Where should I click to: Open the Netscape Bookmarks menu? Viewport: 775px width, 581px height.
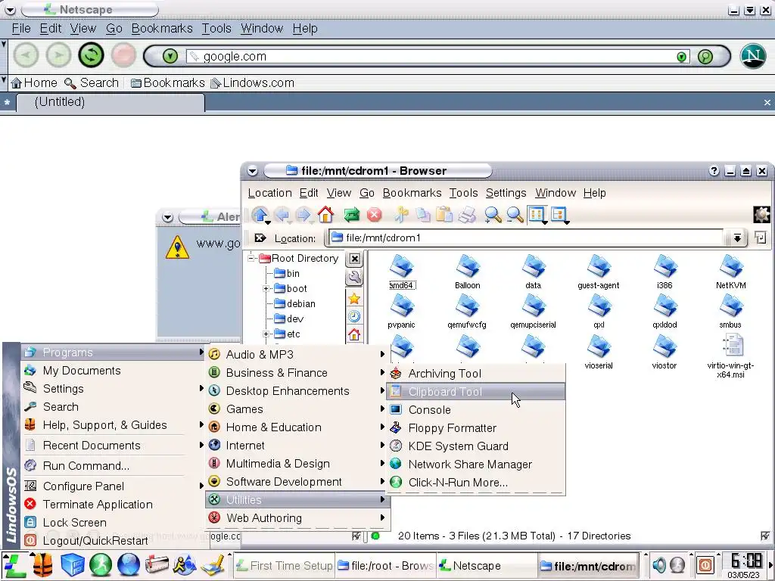tap(162, 29)
